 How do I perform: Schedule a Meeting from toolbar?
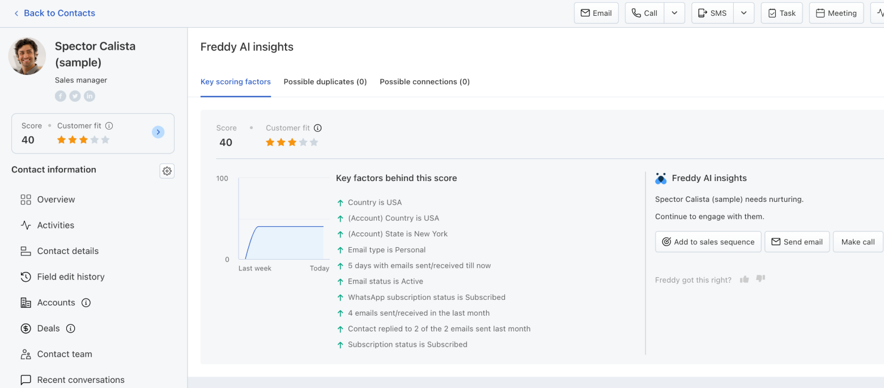tap(836, 13)
